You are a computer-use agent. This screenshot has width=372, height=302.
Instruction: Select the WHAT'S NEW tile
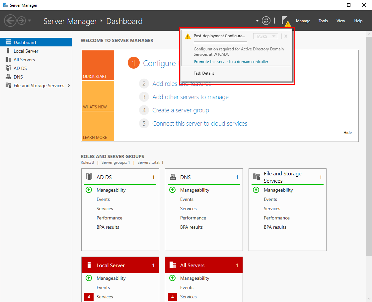click(x=98, y=96)
